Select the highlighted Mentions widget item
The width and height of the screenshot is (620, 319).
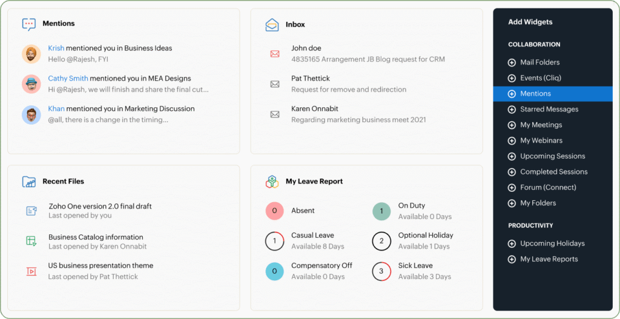535,94
